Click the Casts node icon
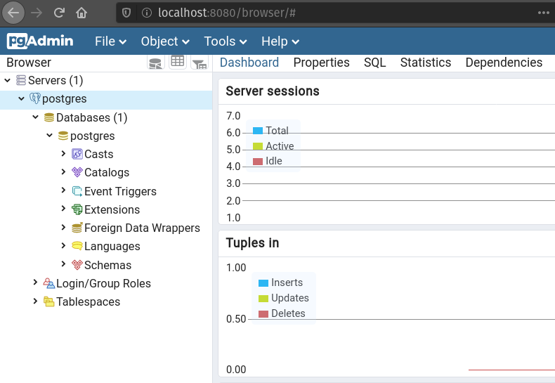The height and width of the screenshot is (383, 555). coord(77,154)
